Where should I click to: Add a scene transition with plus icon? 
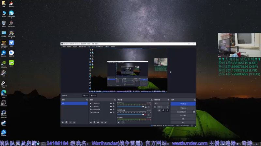159,110
